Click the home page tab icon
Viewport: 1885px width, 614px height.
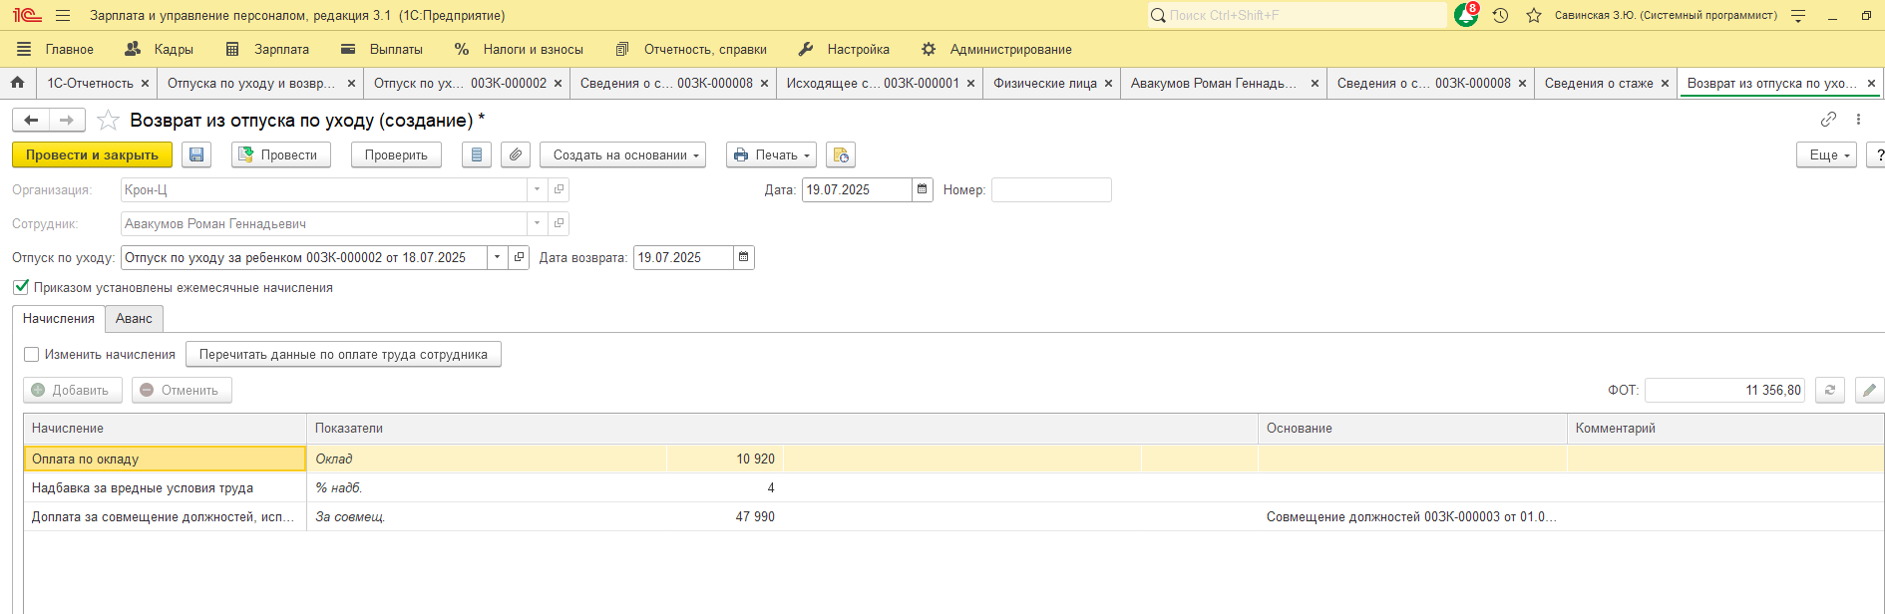[x=17, y=83]
